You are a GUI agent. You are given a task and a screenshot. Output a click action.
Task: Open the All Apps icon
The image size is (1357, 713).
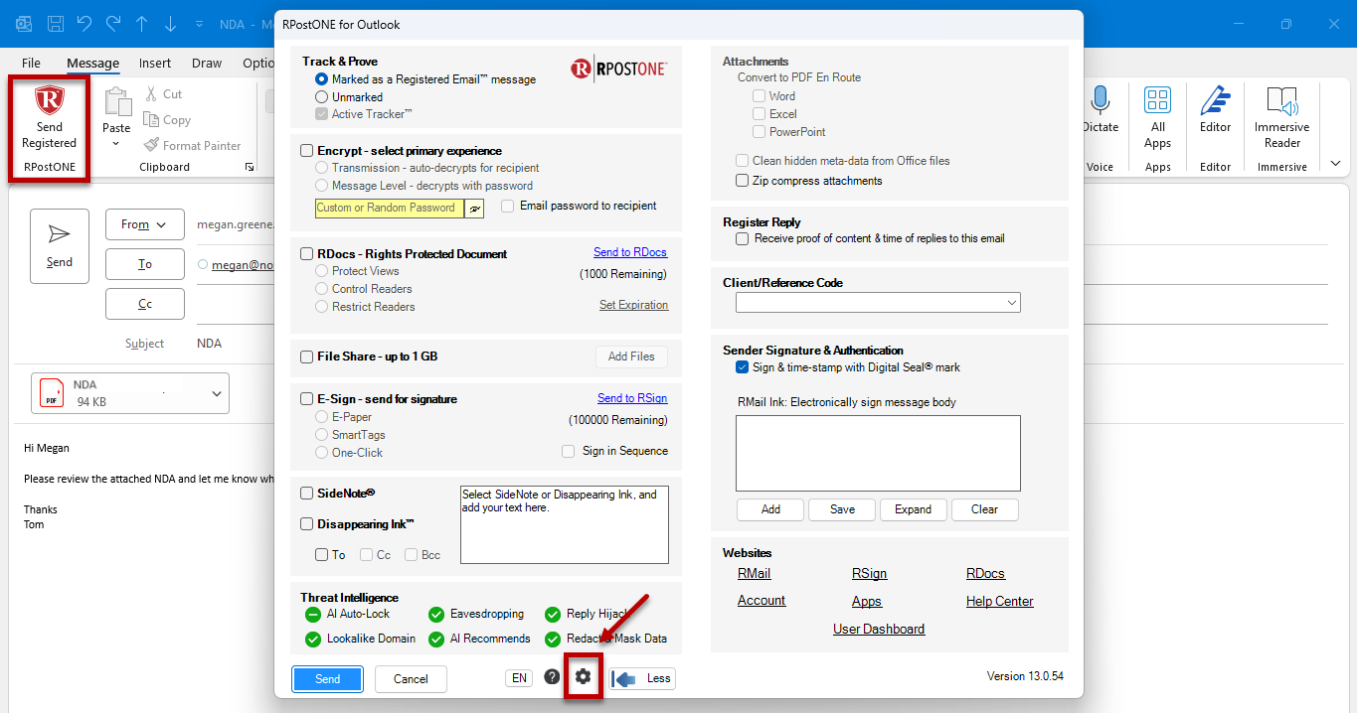coord(1157,100)
